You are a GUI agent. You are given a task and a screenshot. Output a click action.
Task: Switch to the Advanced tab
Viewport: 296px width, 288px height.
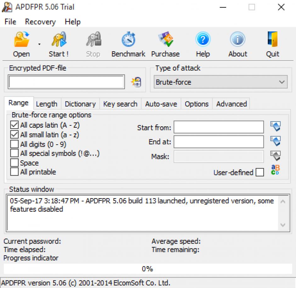click(x=231, y=104)
